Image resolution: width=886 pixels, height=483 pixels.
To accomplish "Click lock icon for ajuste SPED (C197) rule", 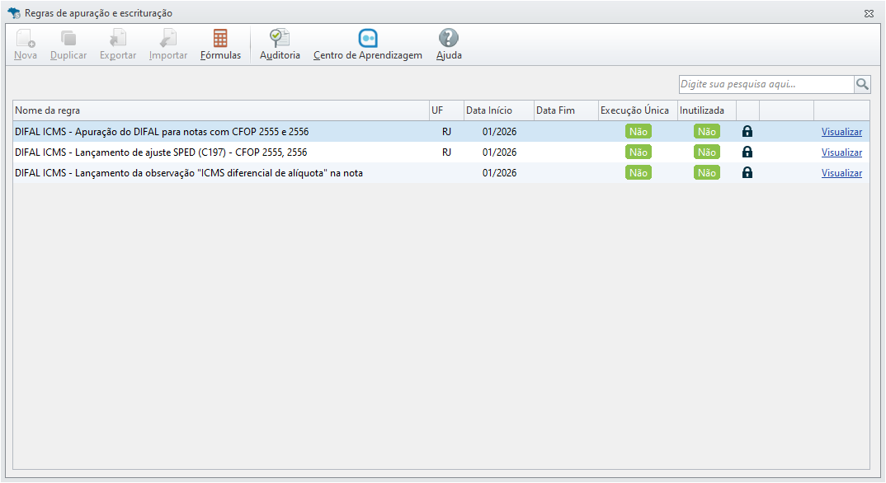I will click(x=747, y=152).
